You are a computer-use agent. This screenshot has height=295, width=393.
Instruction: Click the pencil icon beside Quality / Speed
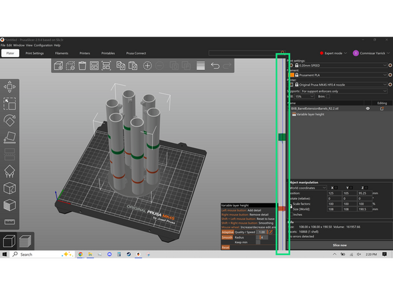[271, 232]
